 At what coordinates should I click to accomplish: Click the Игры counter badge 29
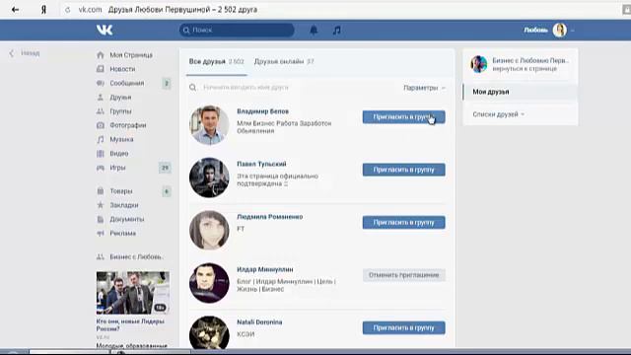coord(165,168)
